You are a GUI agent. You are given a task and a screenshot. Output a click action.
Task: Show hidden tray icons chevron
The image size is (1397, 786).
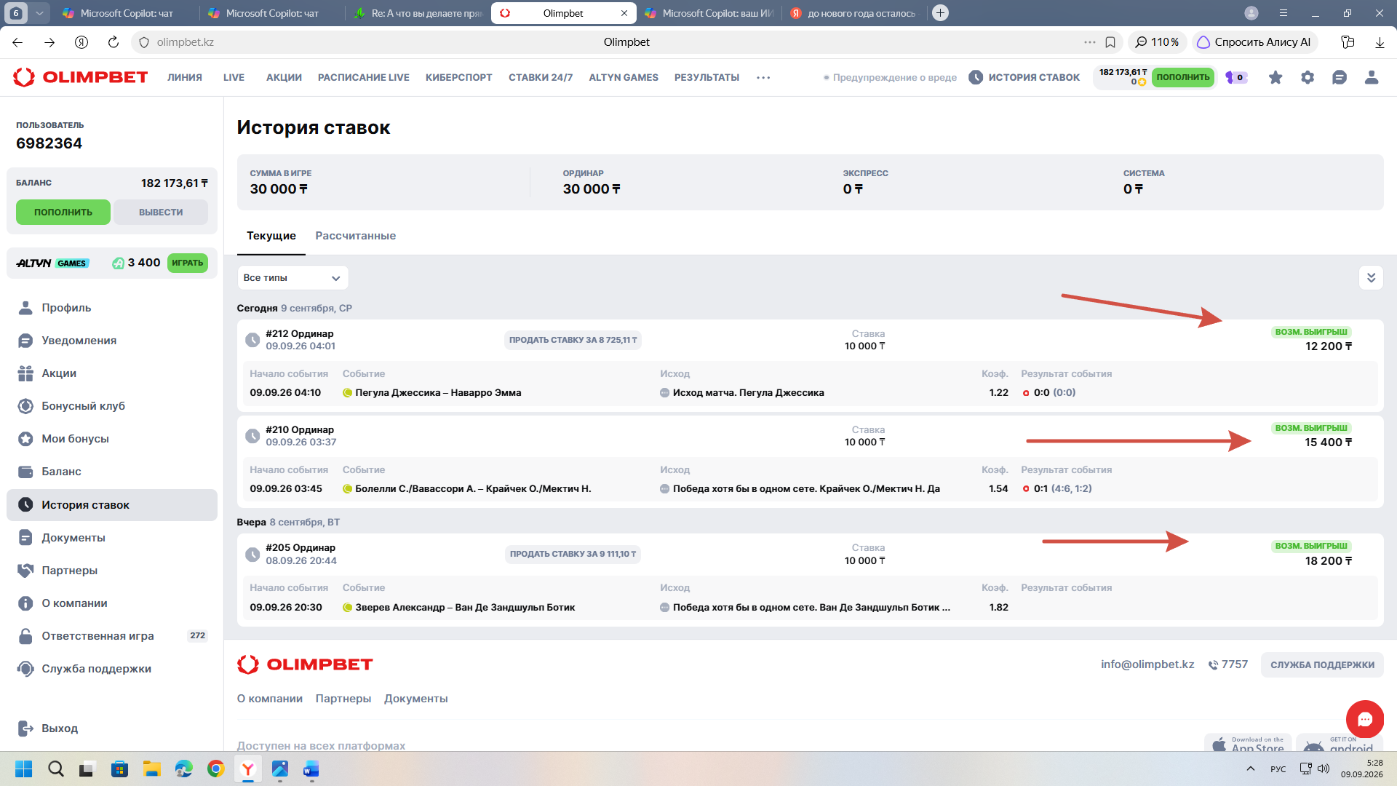(1251, 769)
